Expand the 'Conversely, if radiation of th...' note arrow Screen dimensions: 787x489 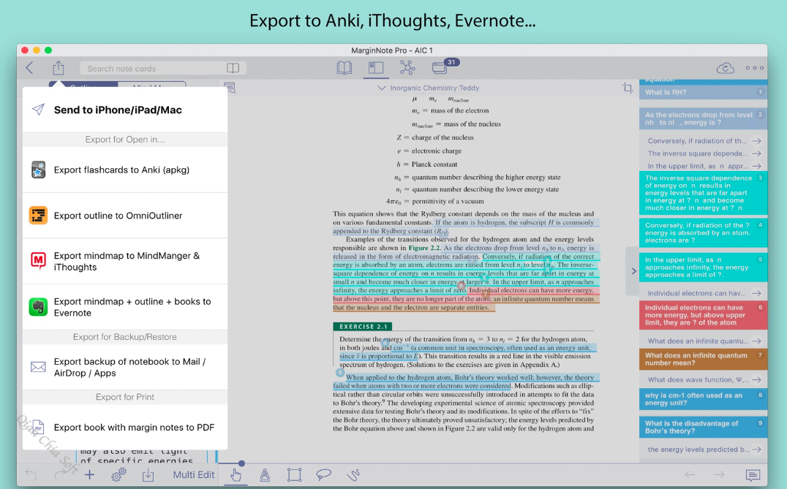756,141
